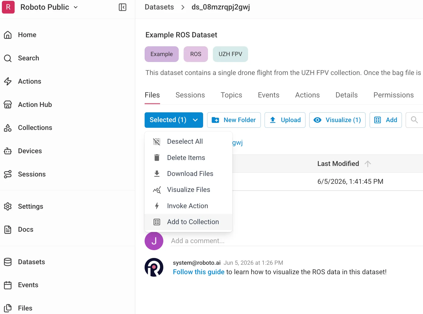The width and height of the screenshot is (423, 314).
Task: Click the Roboto Public logo icon
Action: coord(8,7)
